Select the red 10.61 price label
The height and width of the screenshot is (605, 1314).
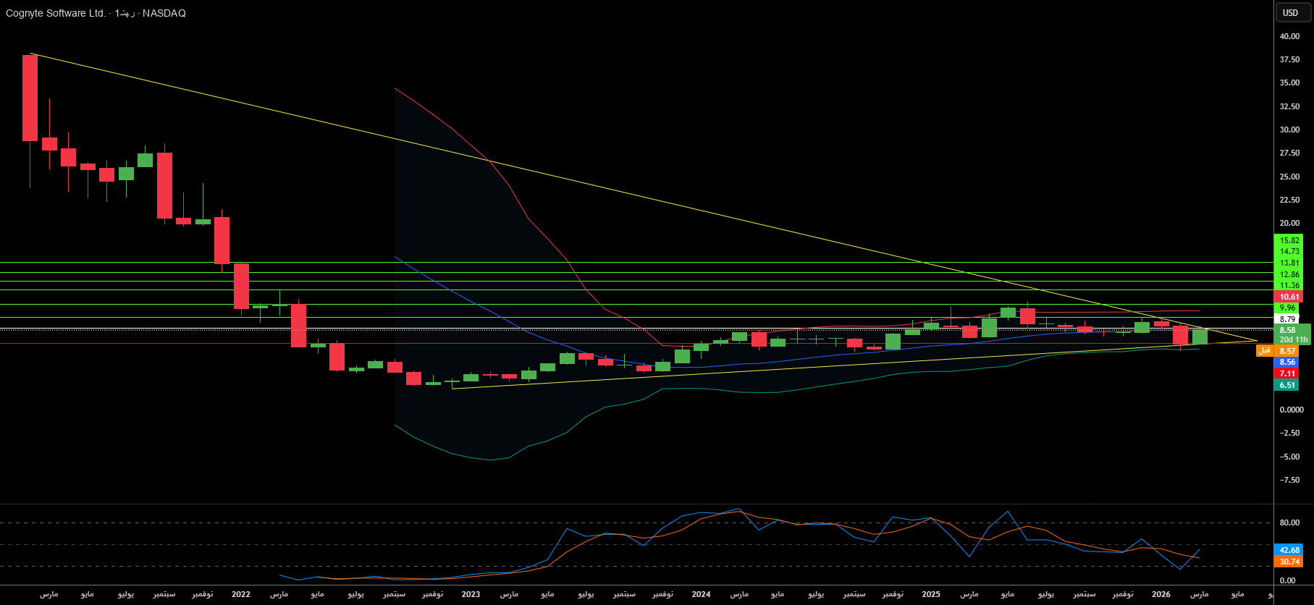[x=1289, y=297]
